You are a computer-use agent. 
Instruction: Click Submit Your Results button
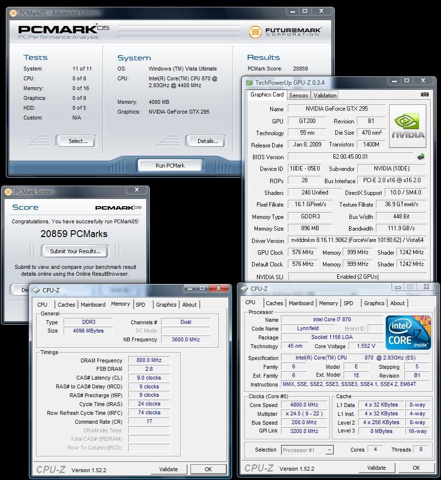75,251
